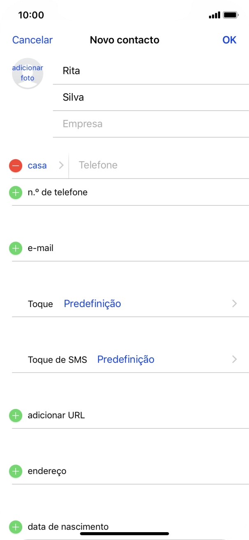Tap the red minus to delete phone field
Image resolution: width=249 pixels, height=540 pixels.
pos(15,165)
